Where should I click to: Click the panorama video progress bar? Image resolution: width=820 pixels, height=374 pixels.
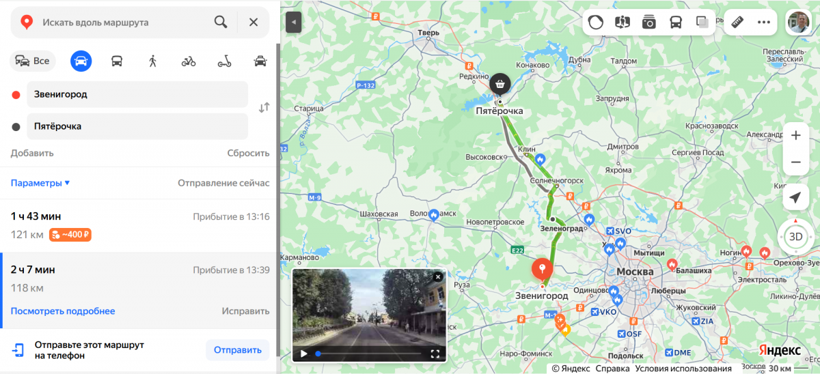tap(368, 354)
